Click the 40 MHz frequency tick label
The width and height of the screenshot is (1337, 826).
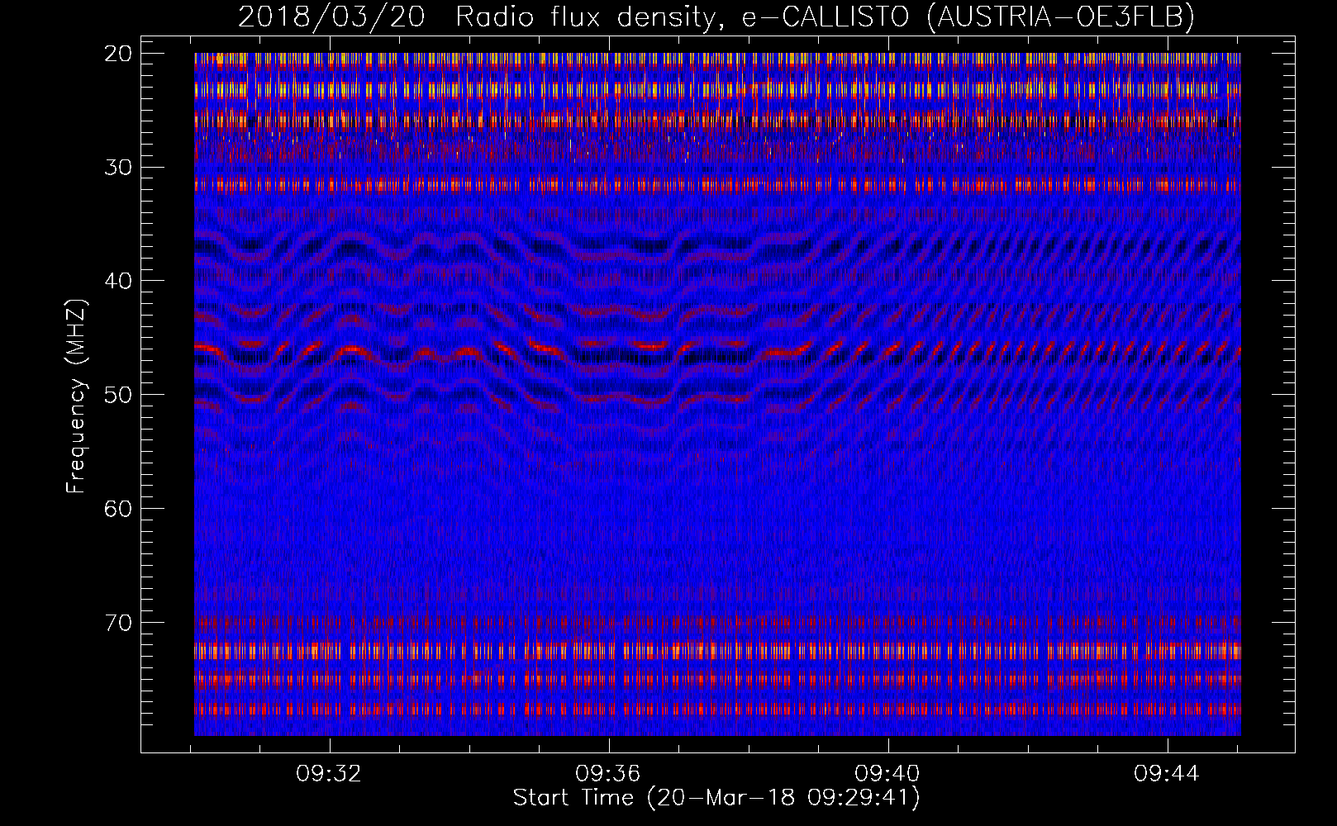(118, 281)
